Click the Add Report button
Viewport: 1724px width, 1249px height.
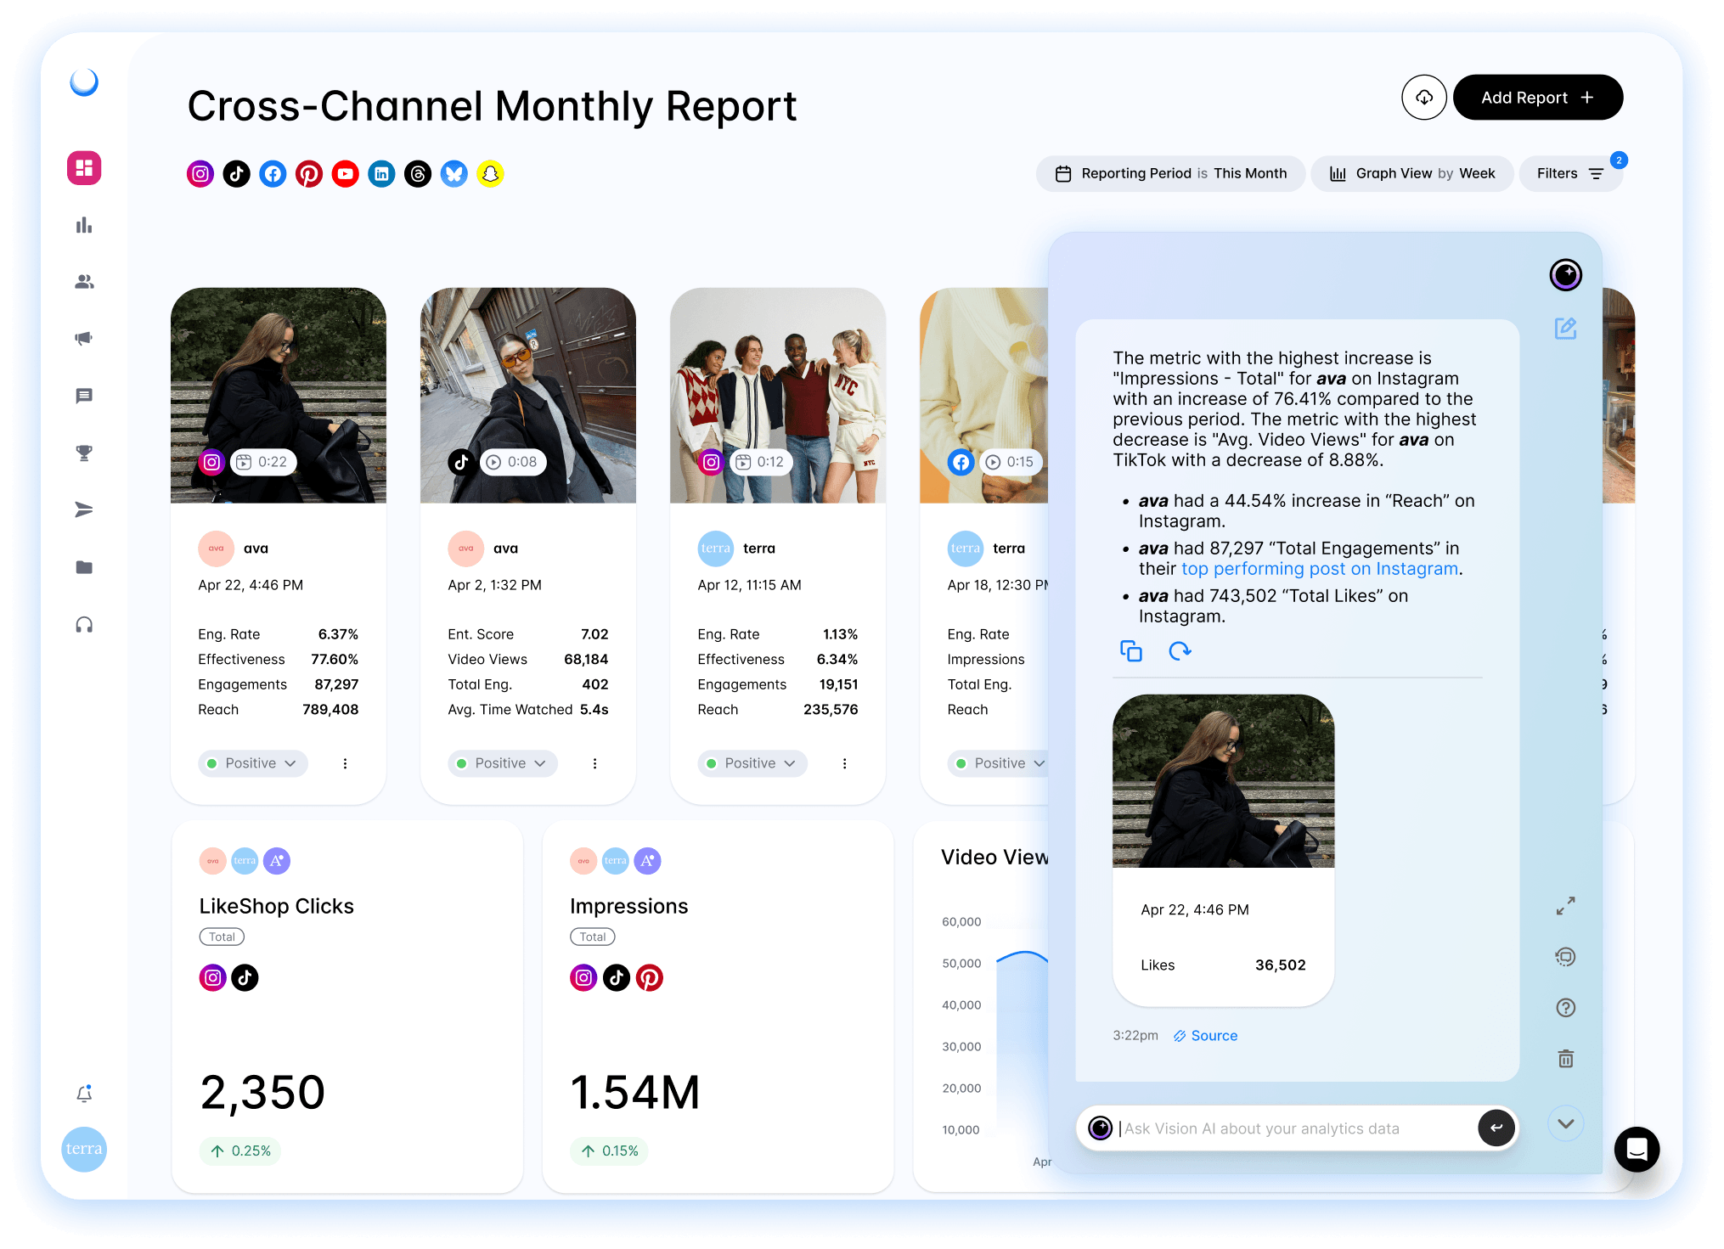pos(1538,98)
